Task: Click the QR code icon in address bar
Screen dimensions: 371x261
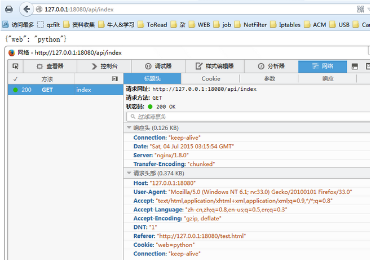Action: pos(360,9)
